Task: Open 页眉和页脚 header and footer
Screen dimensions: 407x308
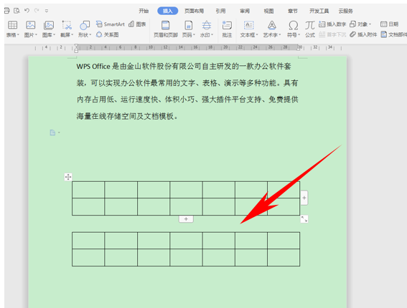Action: (166, 29)
